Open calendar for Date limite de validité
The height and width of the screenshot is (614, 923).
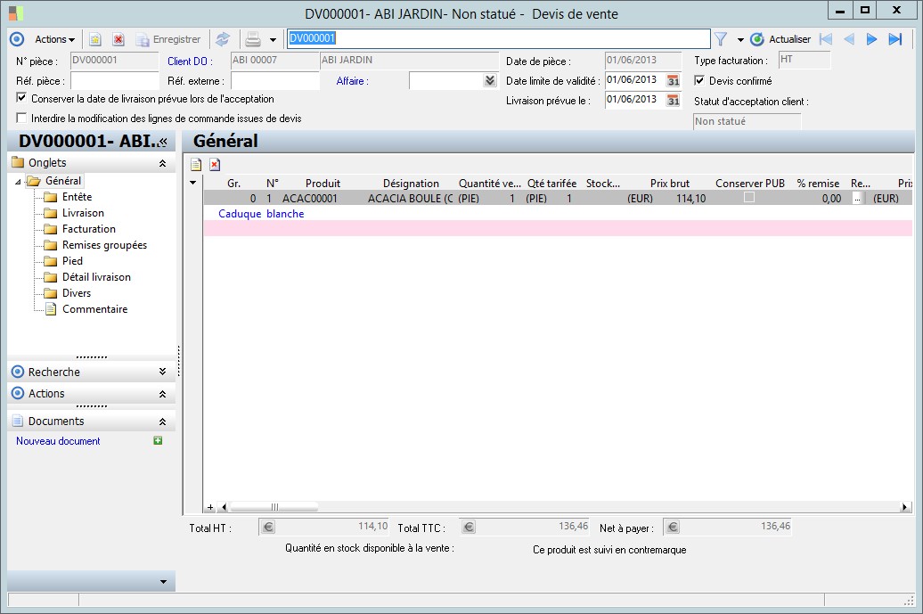point(674,80)
